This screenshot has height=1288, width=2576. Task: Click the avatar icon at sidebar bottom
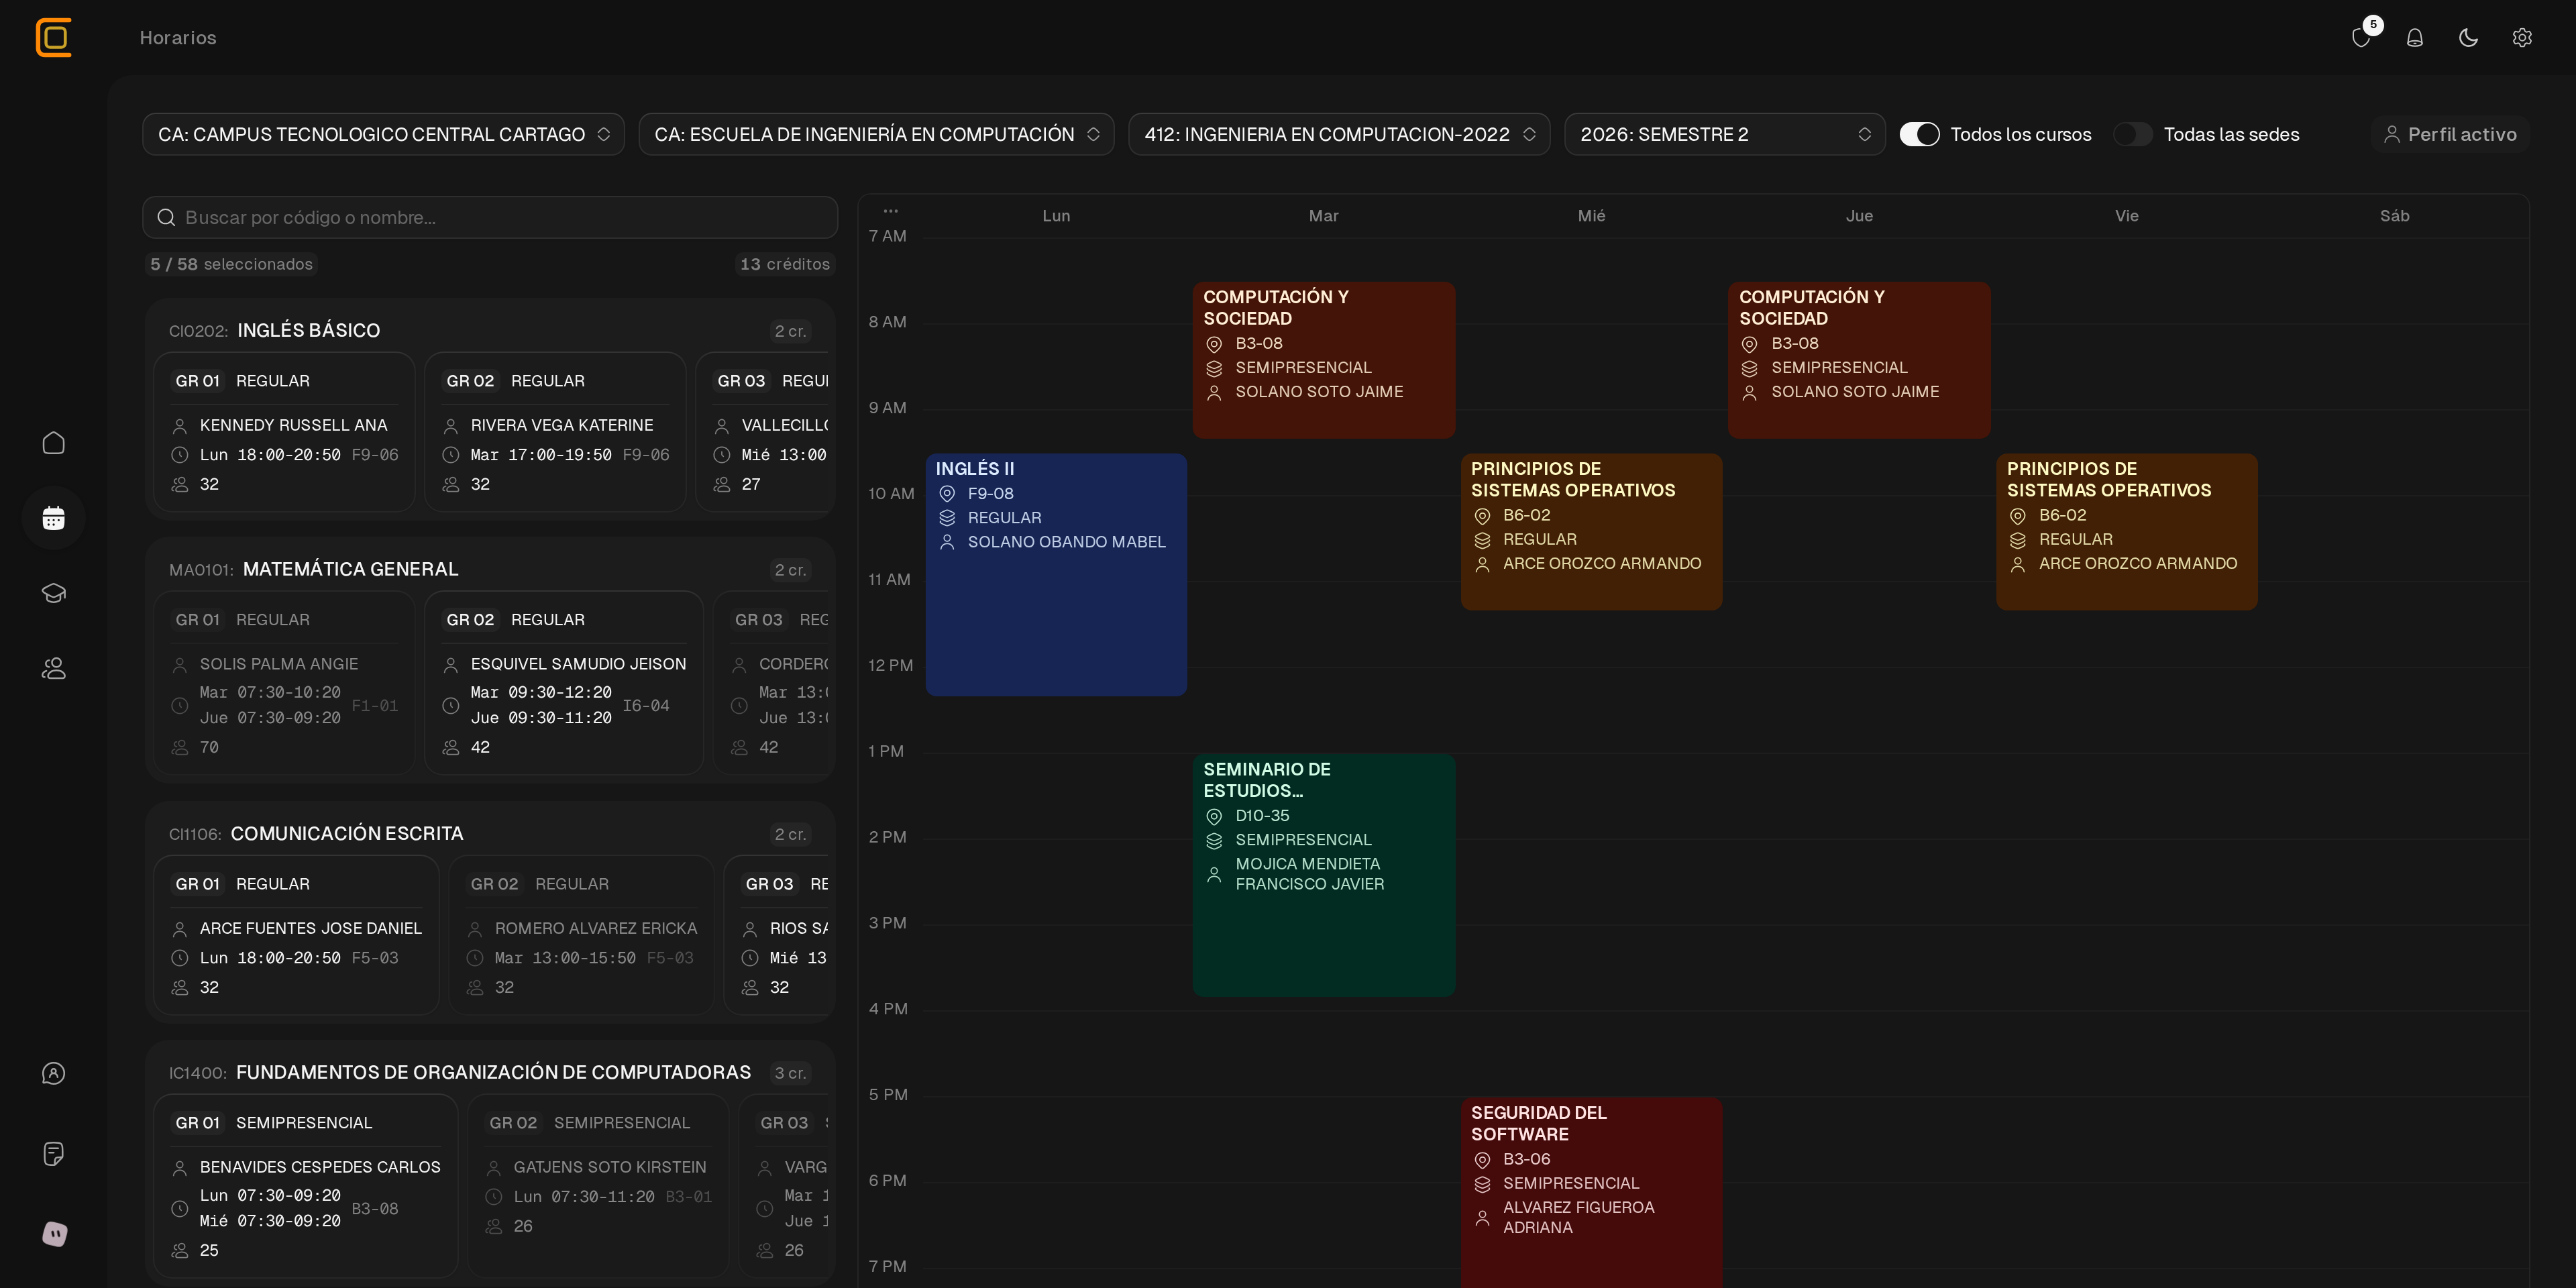coord(54,1234)
